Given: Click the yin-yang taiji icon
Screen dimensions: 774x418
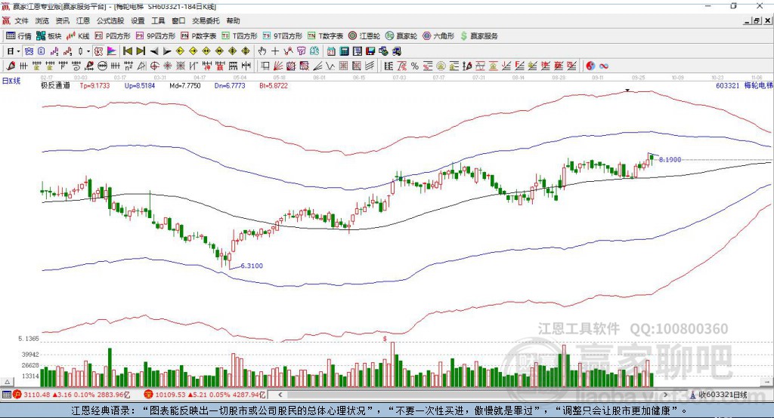Looking at the screenshot, I should [590, 66].
